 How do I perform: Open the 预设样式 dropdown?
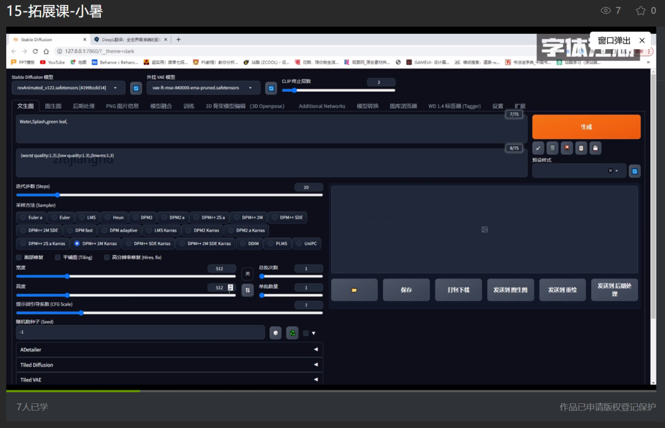coord(579,171)
